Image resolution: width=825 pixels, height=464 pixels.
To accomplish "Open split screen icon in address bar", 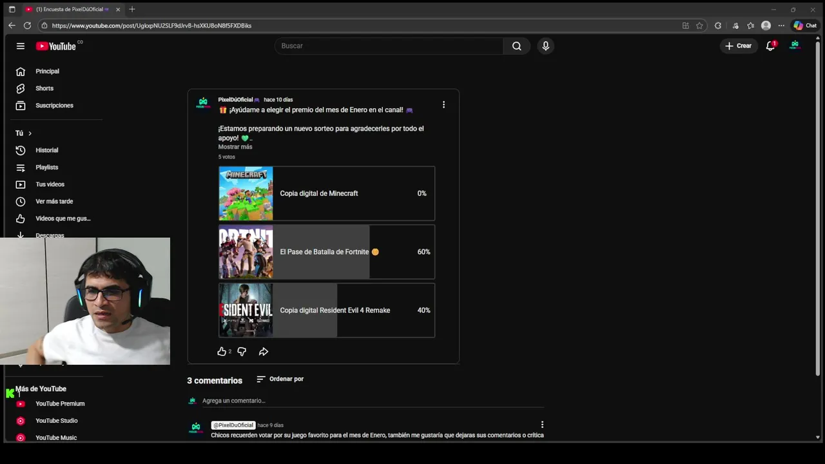I will tap(686, 26).
